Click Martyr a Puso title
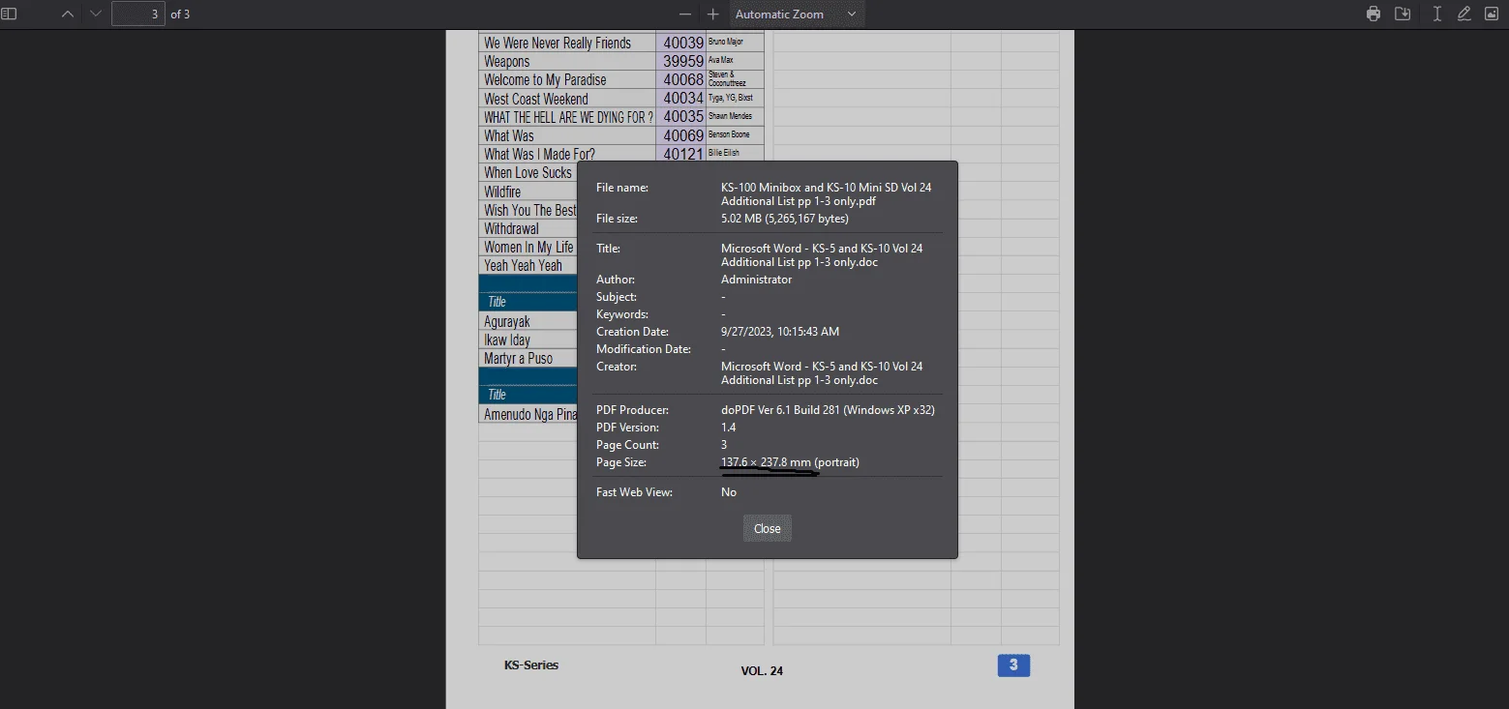Image resolution: width=1509 pixels, height=709 pixels. point(518,358)
